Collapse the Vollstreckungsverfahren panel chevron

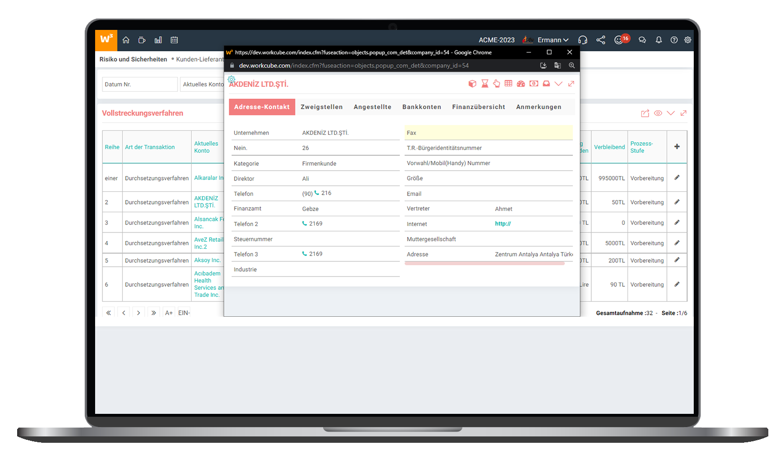click(671, 113)
